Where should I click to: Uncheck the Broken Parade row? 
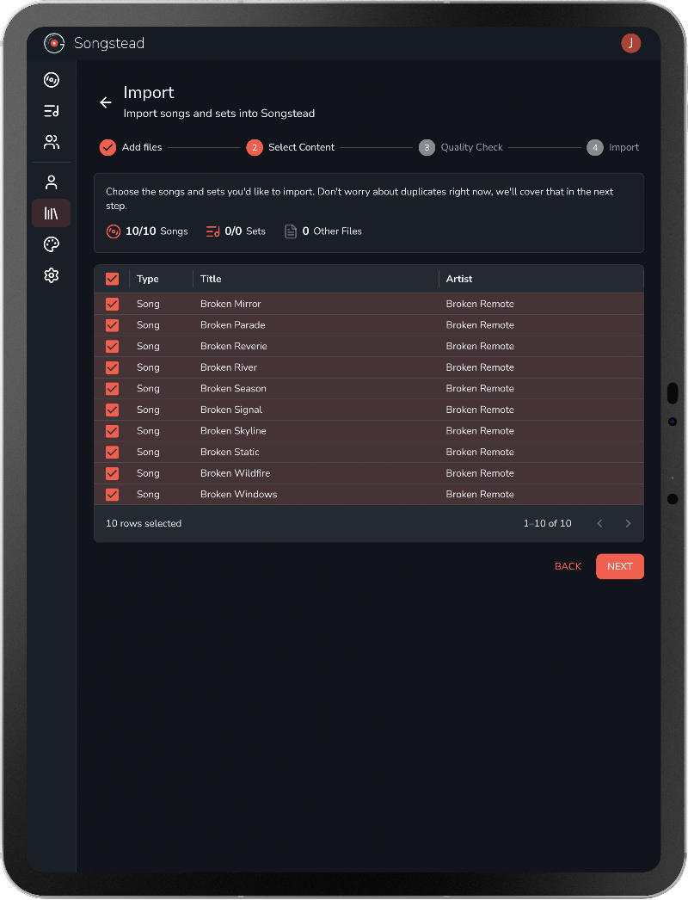click(x=112, y=325)
